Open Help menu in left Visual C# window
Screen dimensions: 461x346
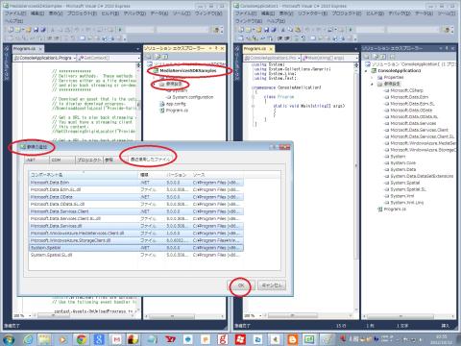point(14,21)
